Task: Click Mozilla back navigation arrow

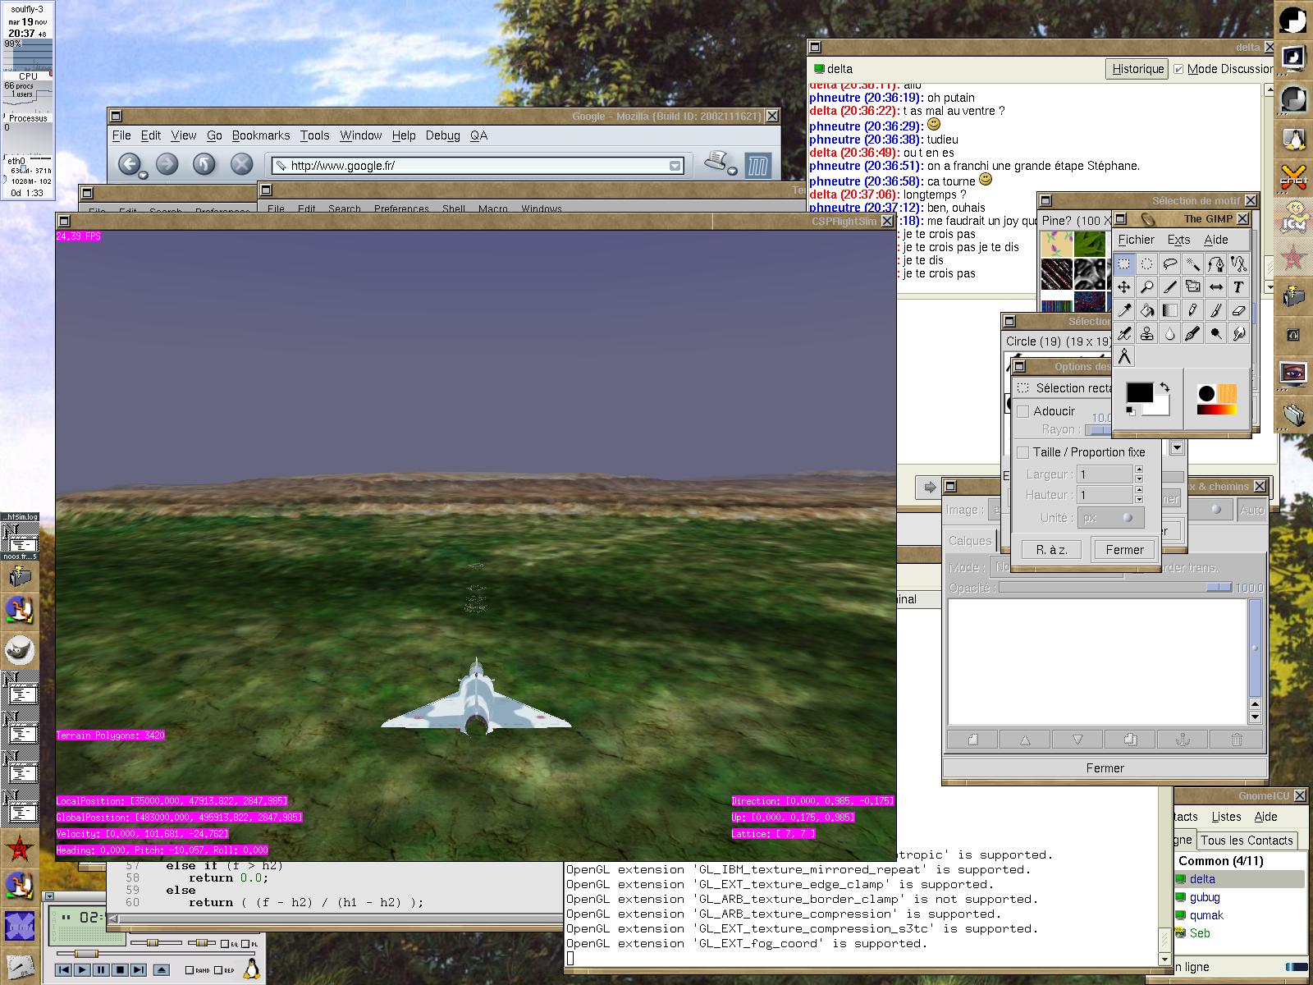Action: click(x=130, y=164)
